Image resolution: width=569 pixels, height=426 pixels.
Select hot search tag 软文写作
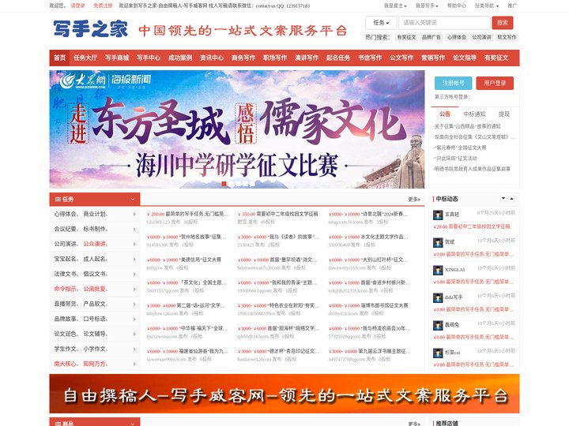[x=507, y=37]
